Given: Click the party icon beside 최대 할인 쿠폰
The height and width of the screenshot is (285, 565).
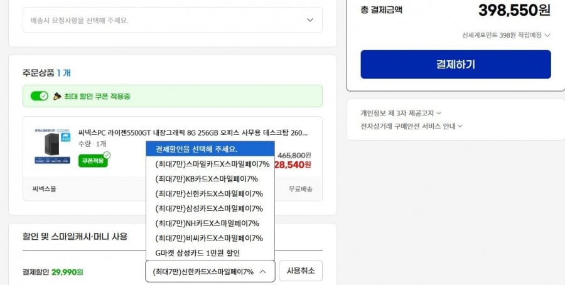Looking at the screenshot, I should click(57, 96).
